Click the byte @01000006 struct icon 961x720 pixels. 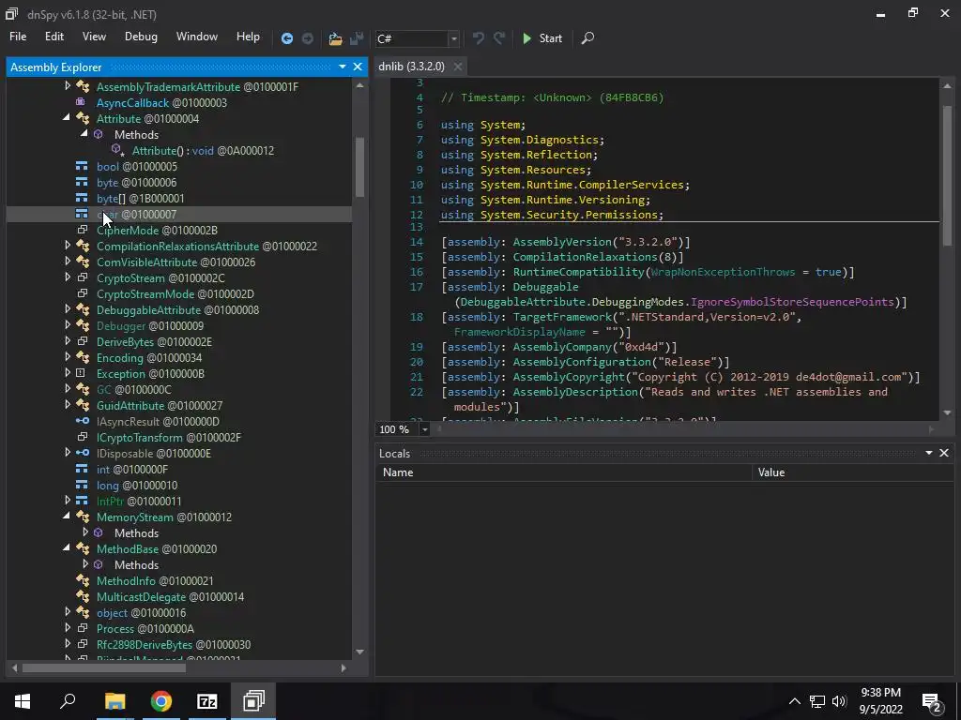click(82, 183)
